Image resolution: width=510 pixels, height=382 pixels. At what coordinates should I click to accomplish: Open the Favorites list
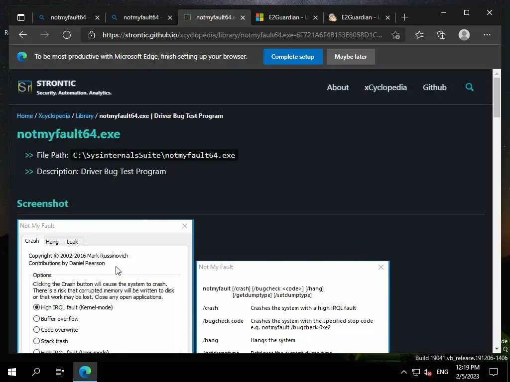[x=419, y=35]
